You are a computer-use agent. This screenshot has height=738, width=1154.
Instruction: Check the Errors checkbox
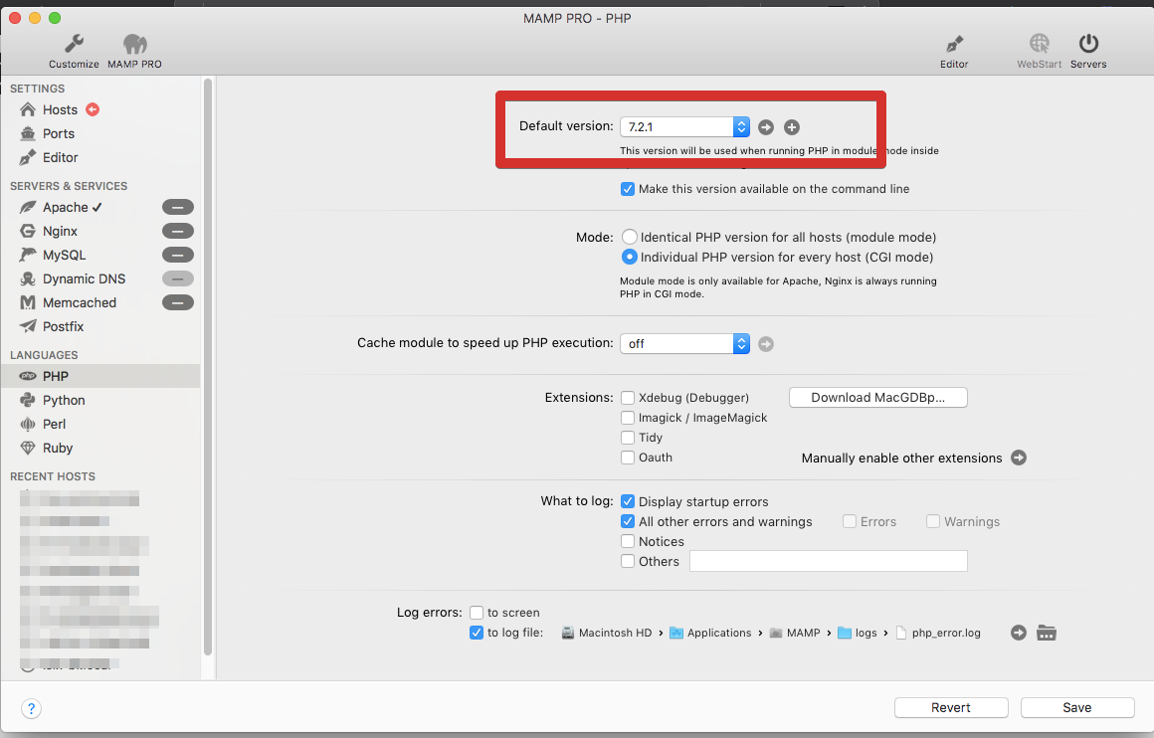tap(850, 522)
